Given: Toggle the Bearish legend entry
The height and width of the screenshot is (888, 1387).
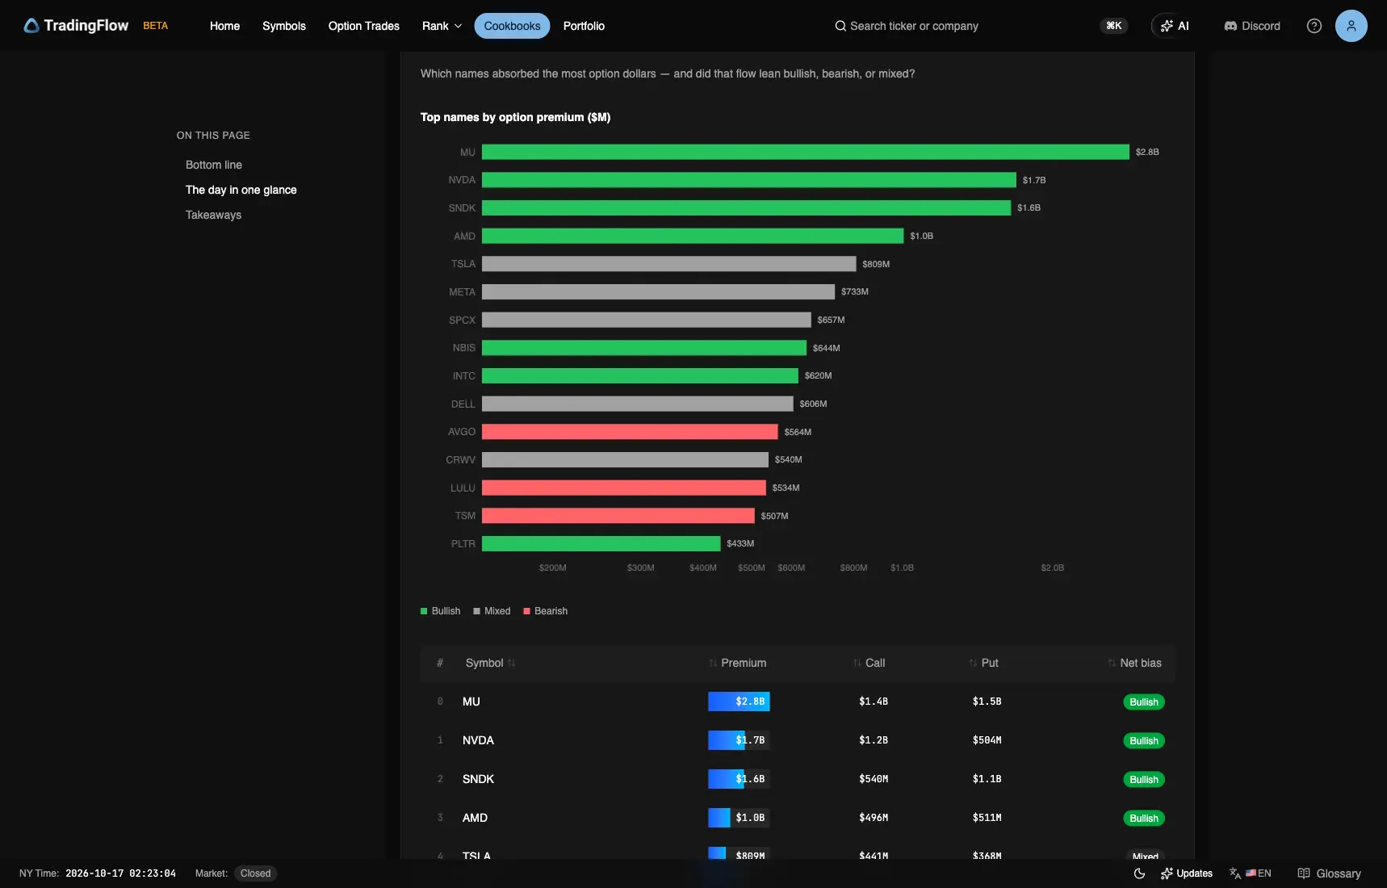Looking at the screenshot, I should [x=546, y=611].
